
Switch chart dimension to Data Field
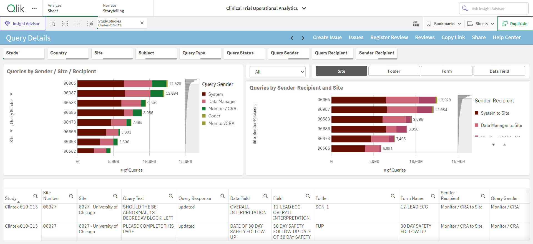tap(499, 71)
